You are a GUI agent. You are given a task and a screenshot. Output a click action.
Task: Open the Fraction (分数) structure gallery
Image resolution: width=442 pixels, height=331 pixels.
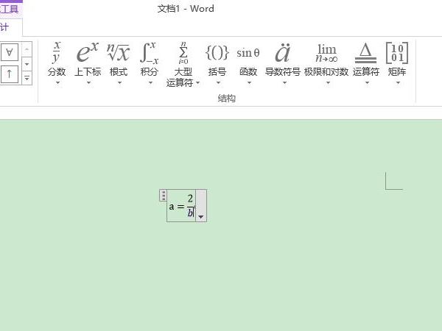pyautogui.click(x=57, y=63)
